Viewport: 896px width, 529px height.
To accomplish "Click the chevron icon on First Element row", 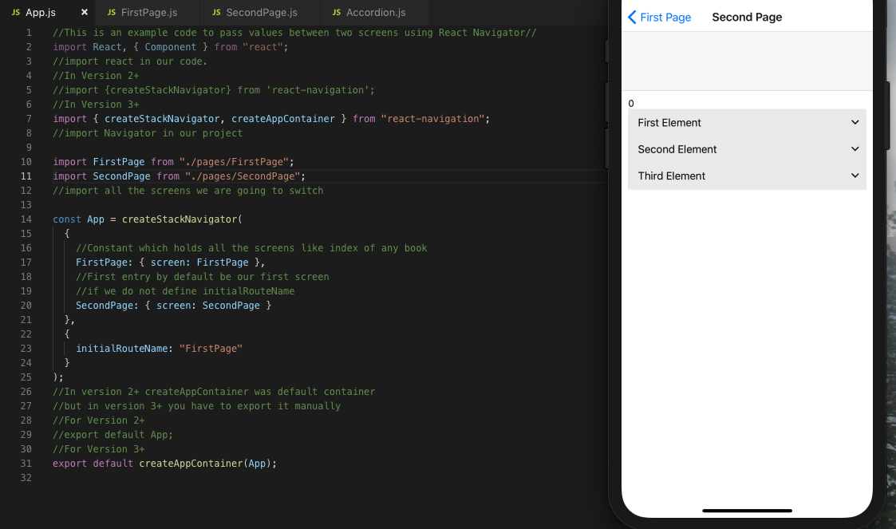I will 855,122.
